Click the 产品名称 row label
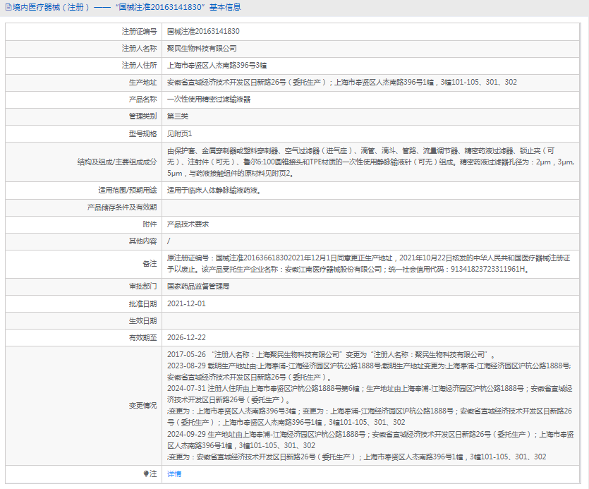Screen dimensions: 589x489 coord(142,99)
